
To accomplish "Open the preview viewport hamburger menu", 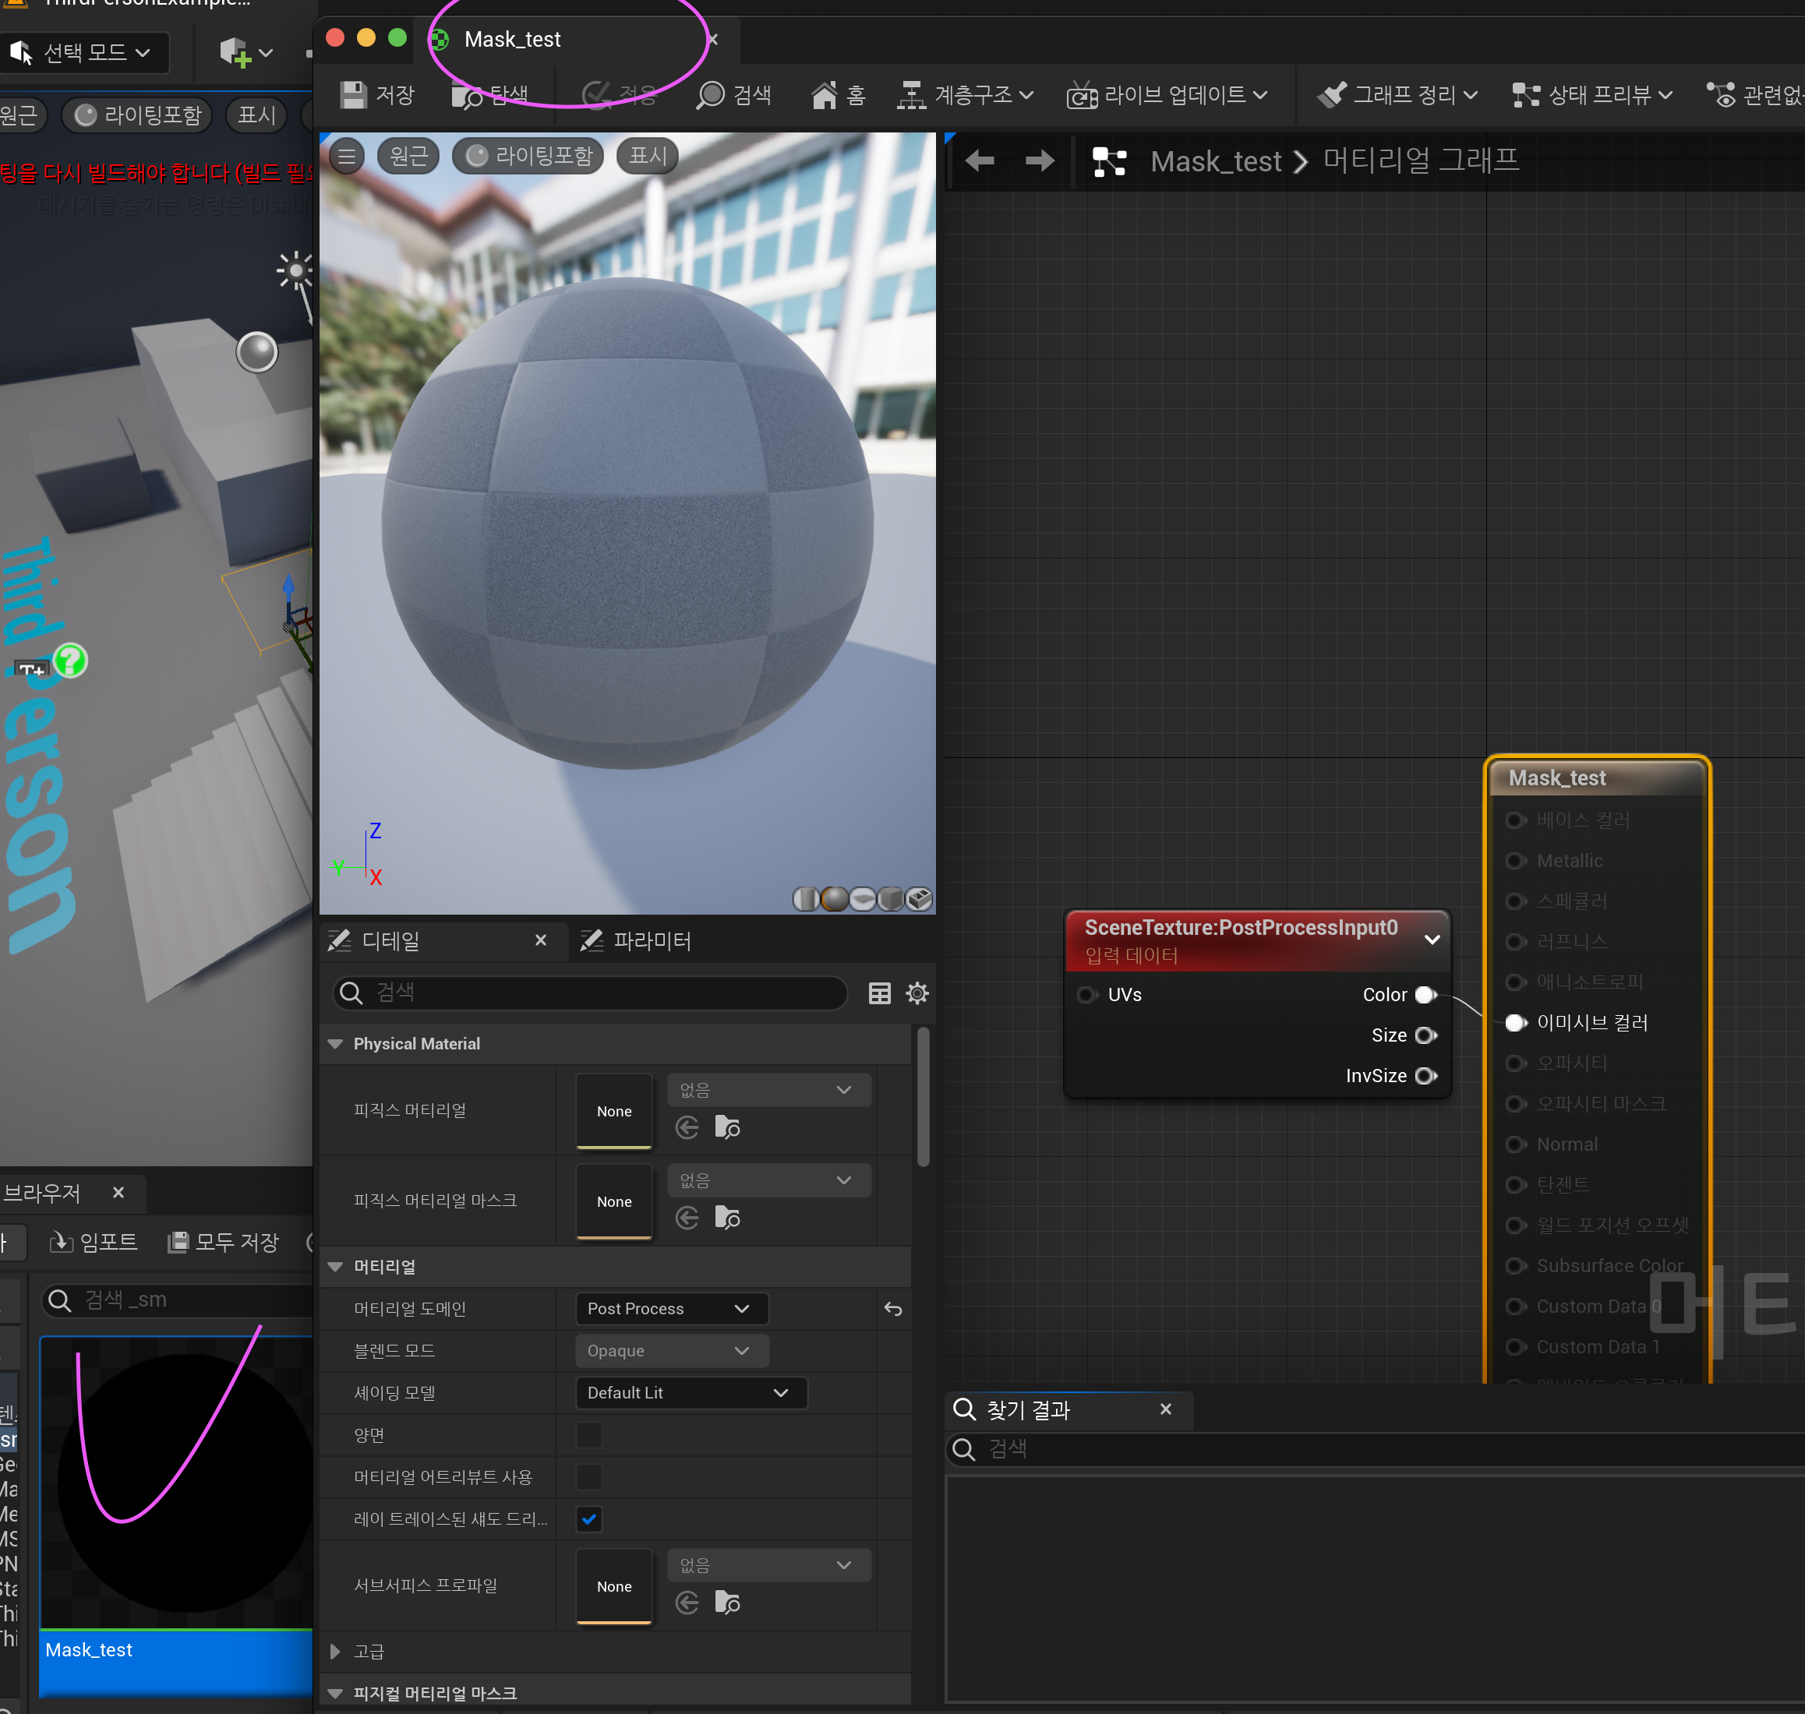I will 346,157.
